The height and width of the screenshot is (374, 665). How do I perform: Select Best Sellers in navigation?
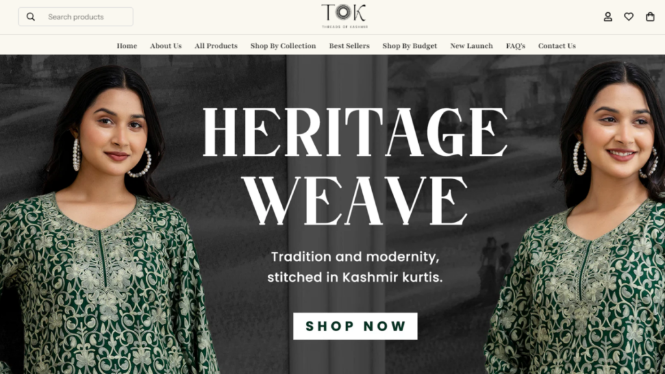tap(349, 46)
